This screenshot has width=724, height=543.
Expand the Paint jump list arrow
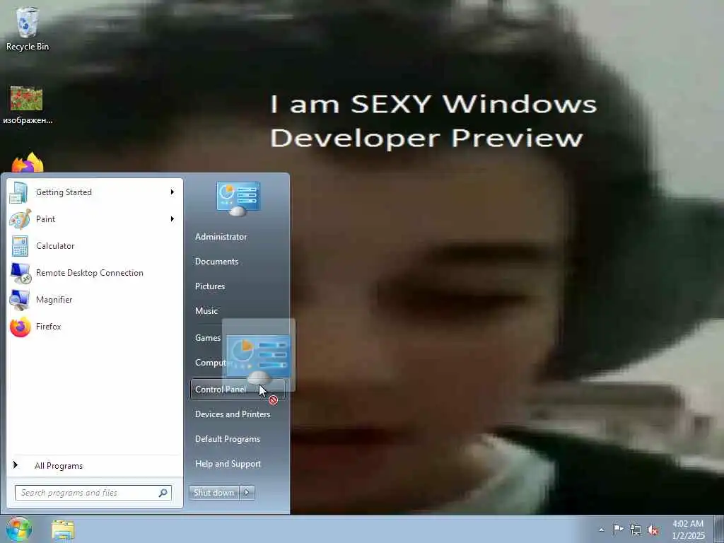pos(173,219)
